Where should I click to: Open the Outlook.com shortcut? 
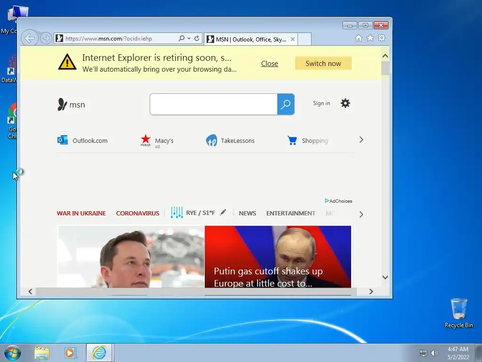(x=82, y=140)
